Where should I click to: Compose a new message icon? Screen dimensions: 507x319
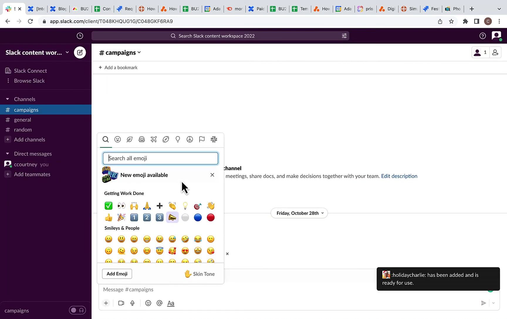click(x=80, y=52)
